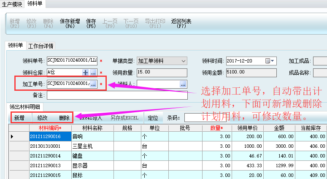
Task: Click the 条码 barcode input field
Action: (205, 118)
